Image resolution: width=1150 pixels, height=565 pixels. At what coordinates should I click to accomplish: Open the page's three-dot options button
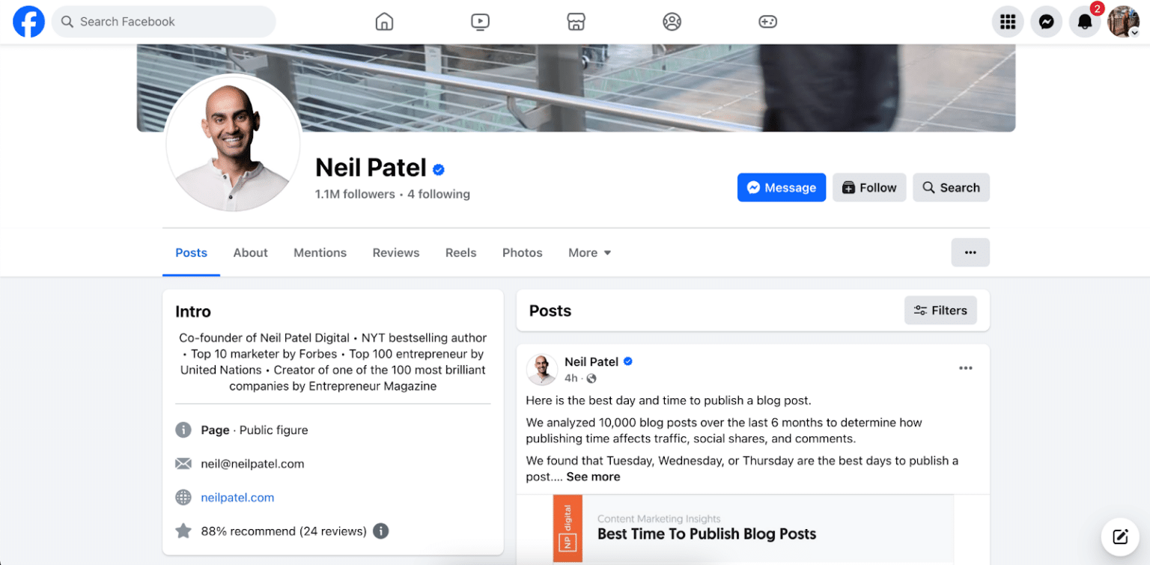pyautogui.click(x=970, y=252)
